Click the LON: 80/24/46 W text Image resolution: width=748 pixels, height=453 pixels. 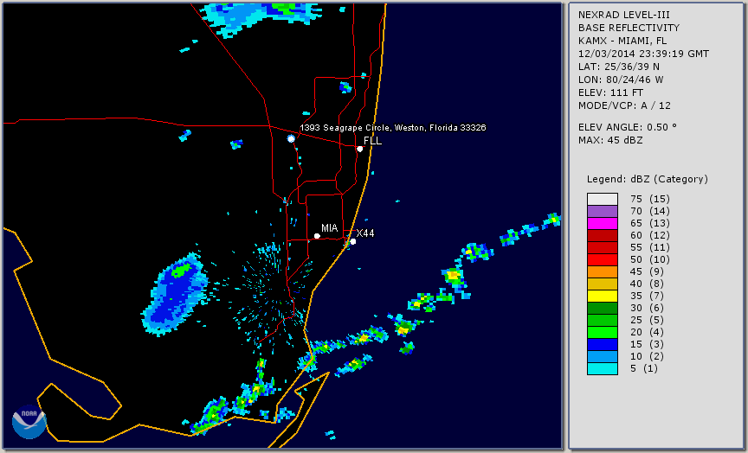(x=621, y=80)
